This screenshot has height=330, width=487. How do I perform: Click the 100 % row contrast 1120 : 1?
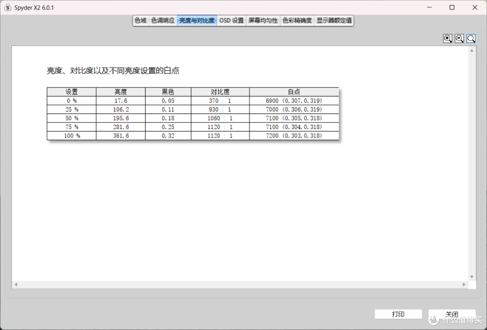click(220, 136)
